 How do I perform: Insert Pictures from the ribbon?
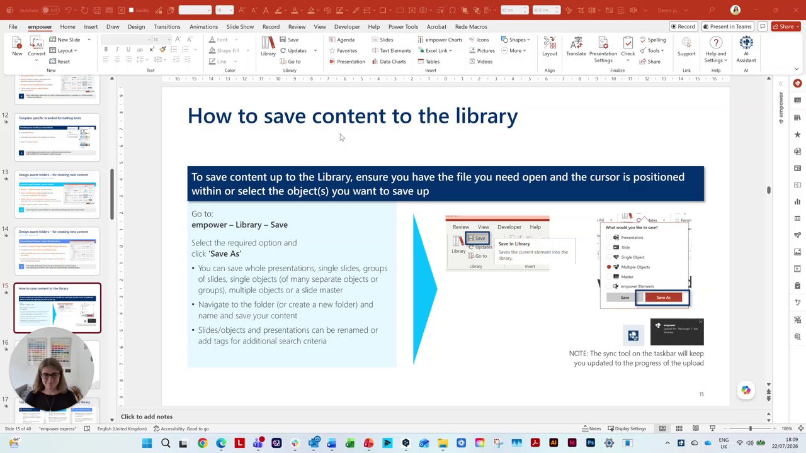click(x=482, y=50)
